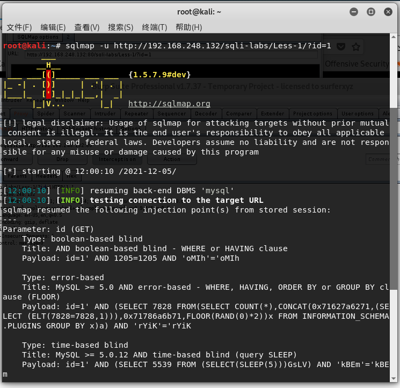
Task: Click the sqlmap command line text
Action: pyautogui.click(x=198, y=46)
